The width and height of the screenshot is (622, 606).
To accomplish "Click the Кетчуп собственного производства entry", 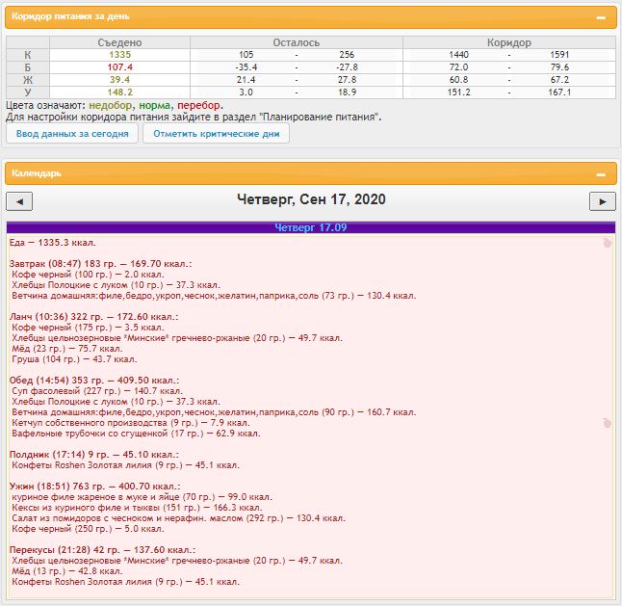I will pos(131,423).
